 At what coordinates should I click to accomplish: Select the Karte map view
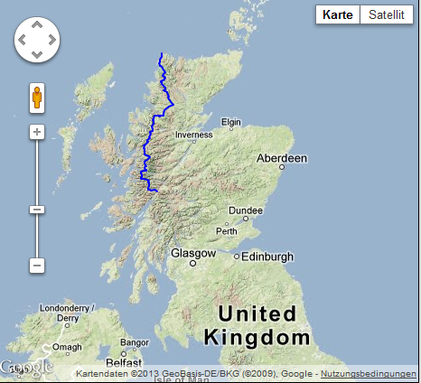(338, 14)
